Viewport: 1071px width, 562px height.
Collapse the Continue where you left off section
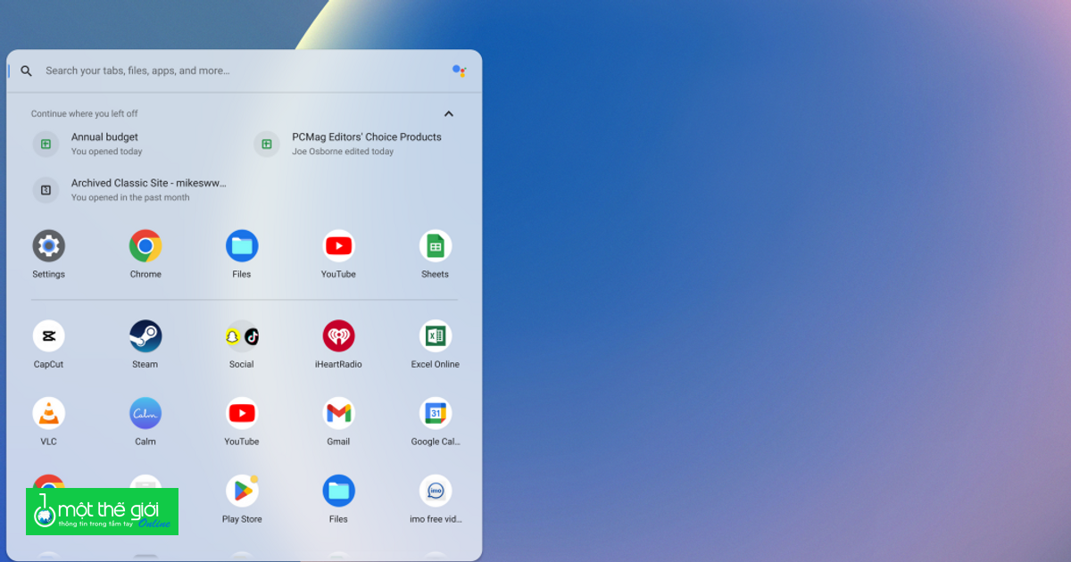(x=448, y=113)
